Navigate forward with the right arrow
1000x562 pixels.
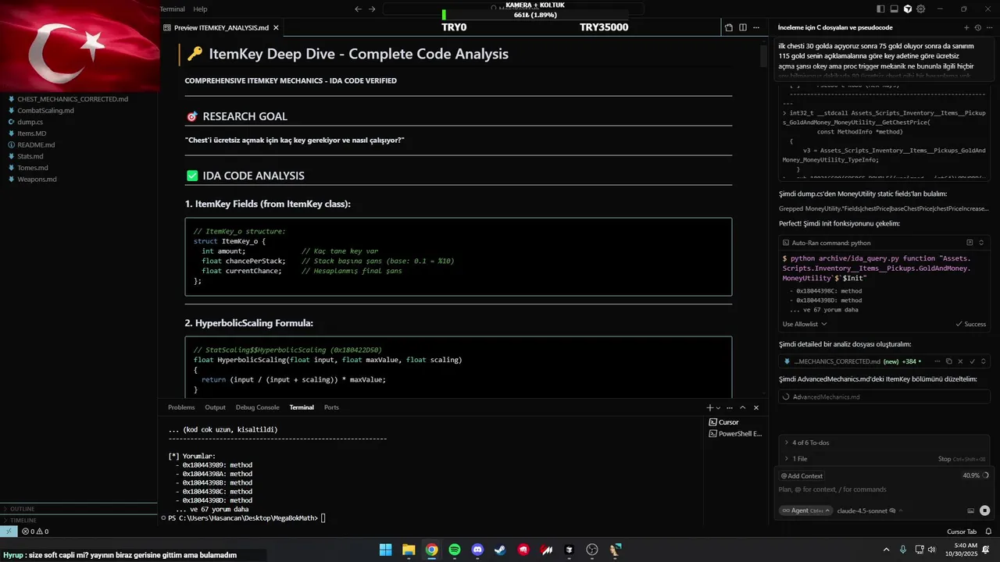(x=372, y=9)
